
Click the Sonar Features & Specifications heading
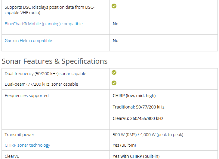[x=54, y=61]
